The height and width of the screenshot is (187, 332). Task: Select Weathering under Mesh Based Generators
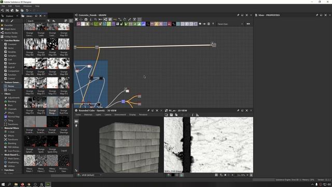[13, 163]
